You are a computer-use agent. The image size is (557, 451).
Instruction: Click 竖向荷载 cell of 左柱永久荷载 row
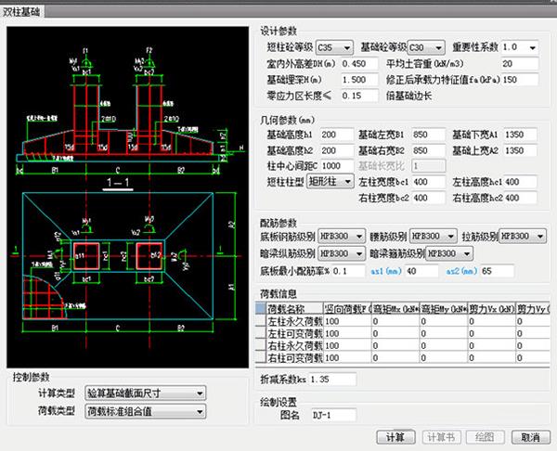click(347, 321)
